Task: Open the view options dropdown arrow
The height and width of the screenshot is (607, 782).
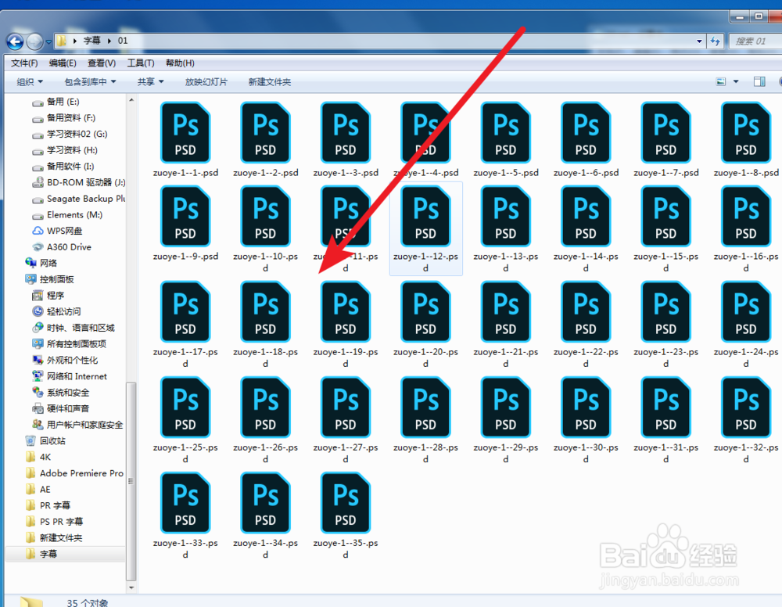Action: coord(736,82)
